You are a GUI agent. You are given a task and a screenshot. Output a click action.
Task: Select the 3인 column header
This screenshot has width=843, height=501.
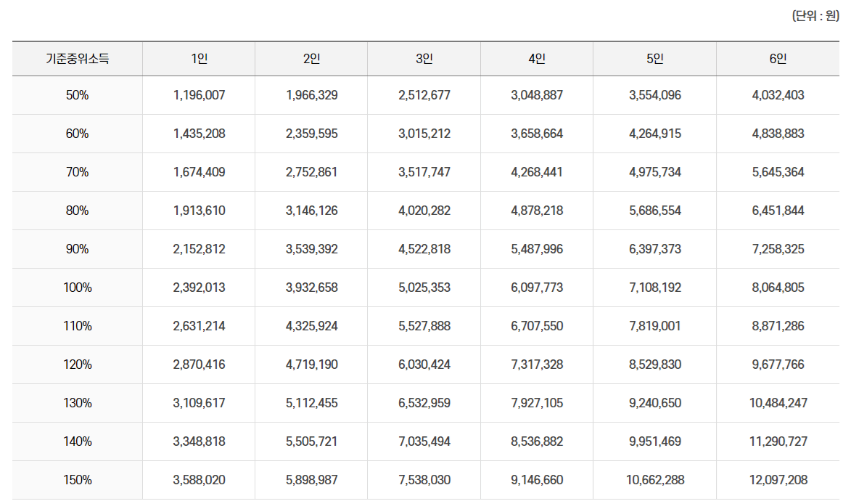point(424,59)
